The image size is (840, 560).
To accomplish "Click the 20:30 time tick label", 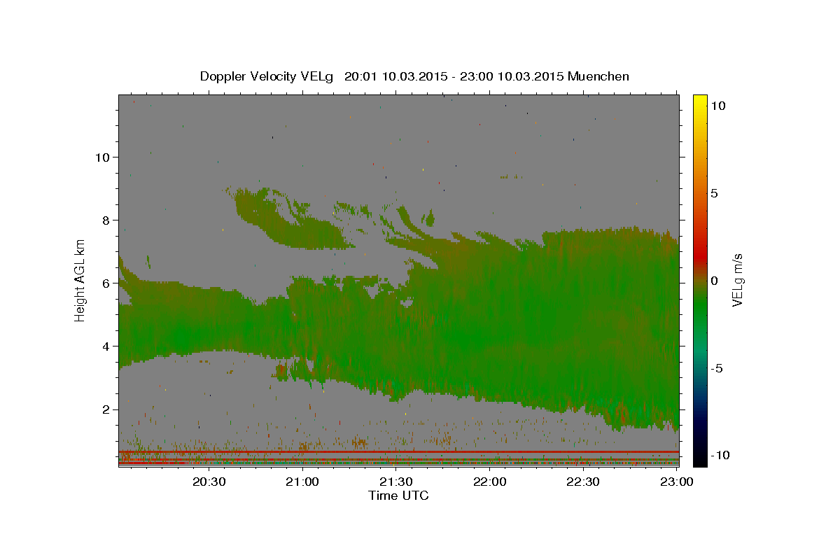I will tap(209, 482).
